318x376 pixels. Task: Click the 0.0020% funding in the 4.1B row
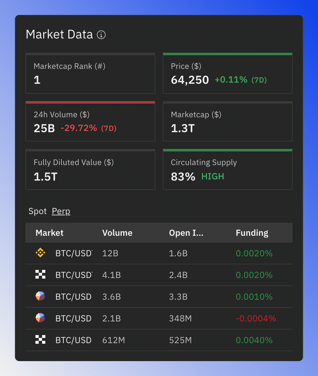(254, 275)
